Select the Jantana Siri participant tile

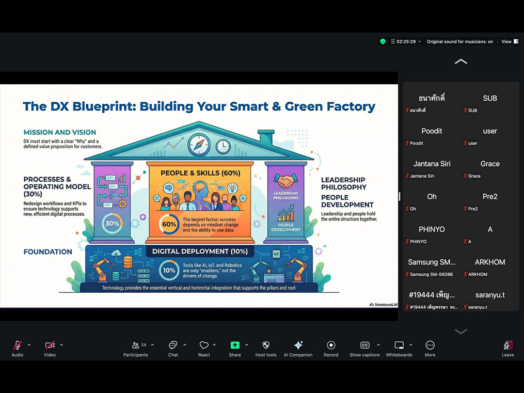tap(432, 168)
